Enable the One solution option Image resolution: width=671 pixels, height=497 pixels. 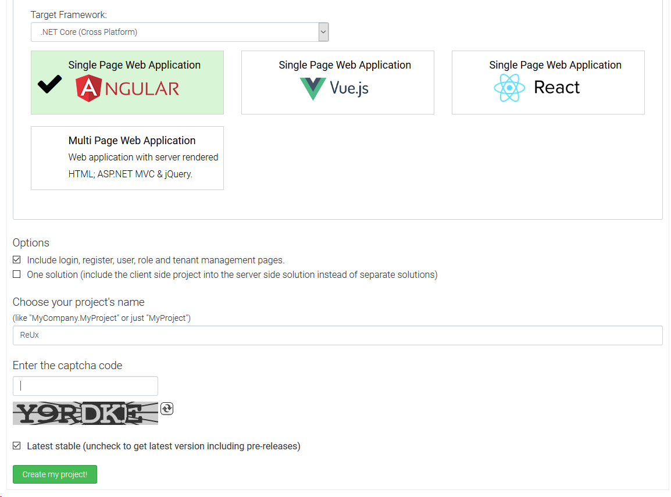tap(16, 274)
